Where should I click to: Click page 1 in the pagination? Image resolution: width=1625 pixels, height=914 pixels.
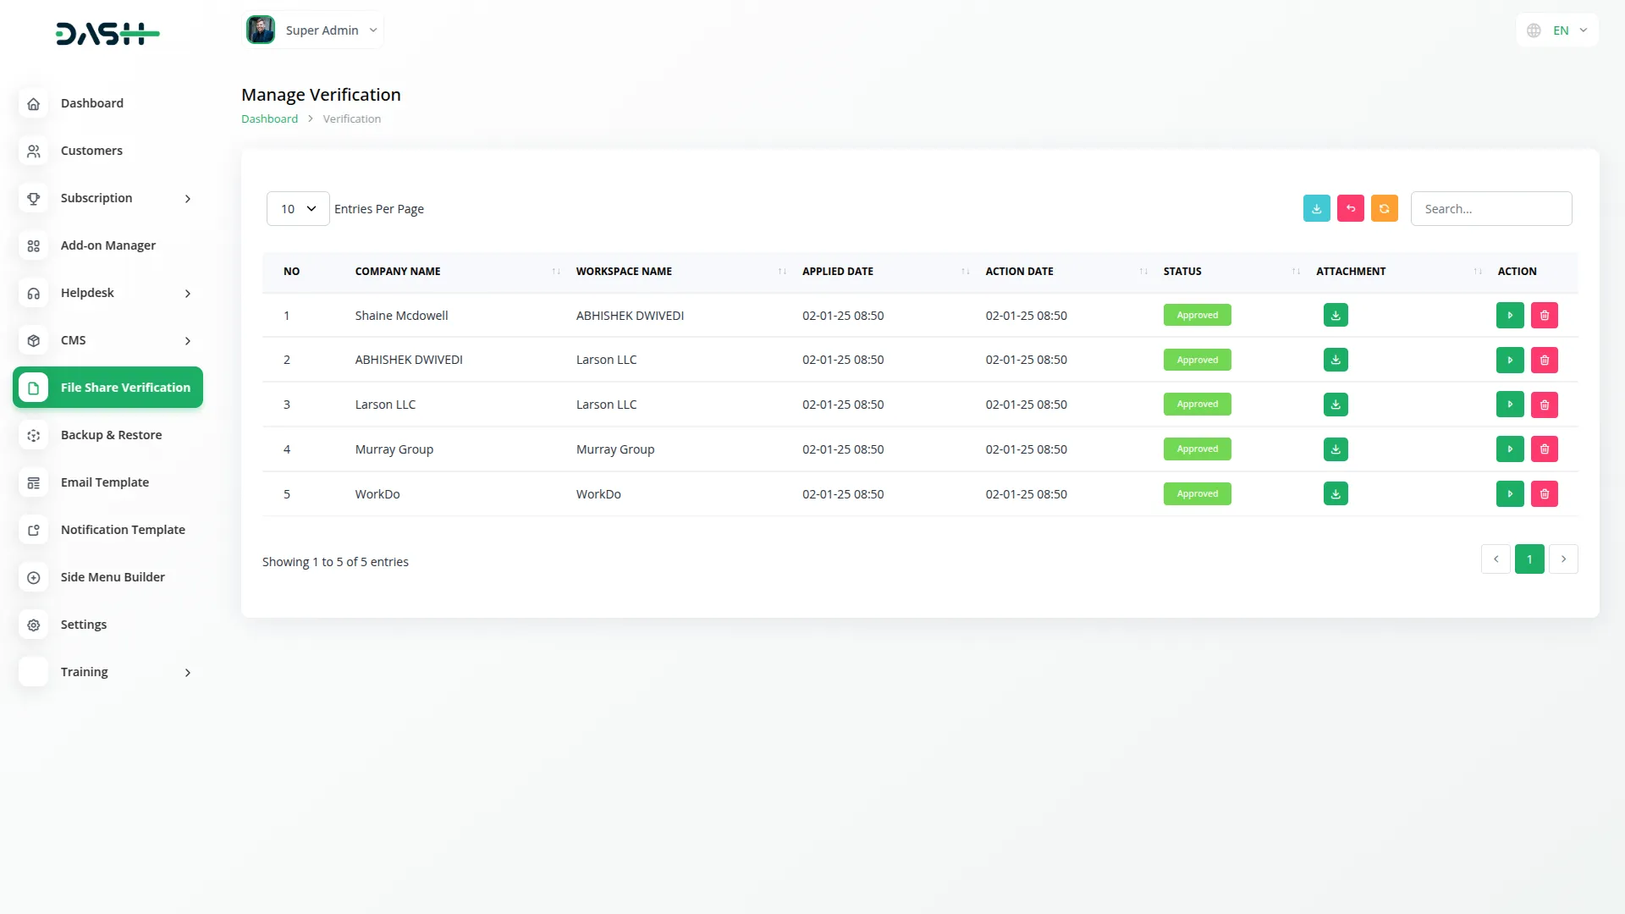tap(1529, 559)
